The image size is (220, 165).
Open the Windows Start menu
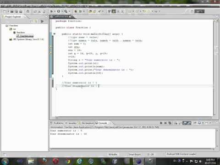(x=5, y=161)
